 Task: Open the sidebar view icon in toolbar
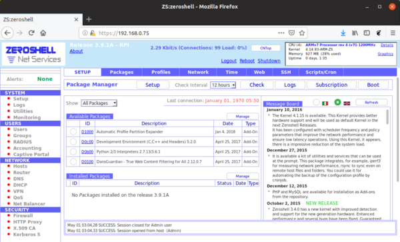click(367, 33)
